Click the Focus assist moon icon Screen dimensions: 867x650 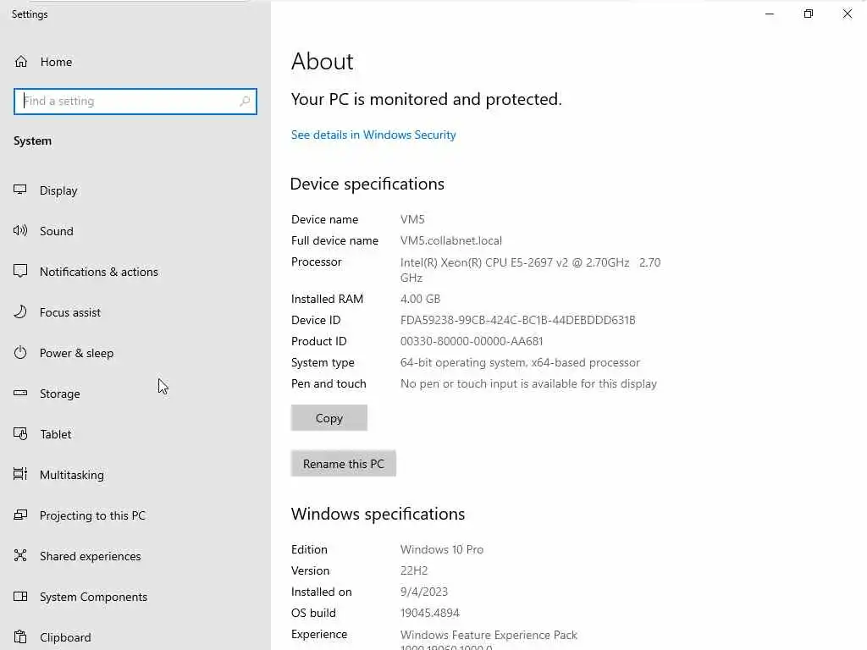(20, 311)
